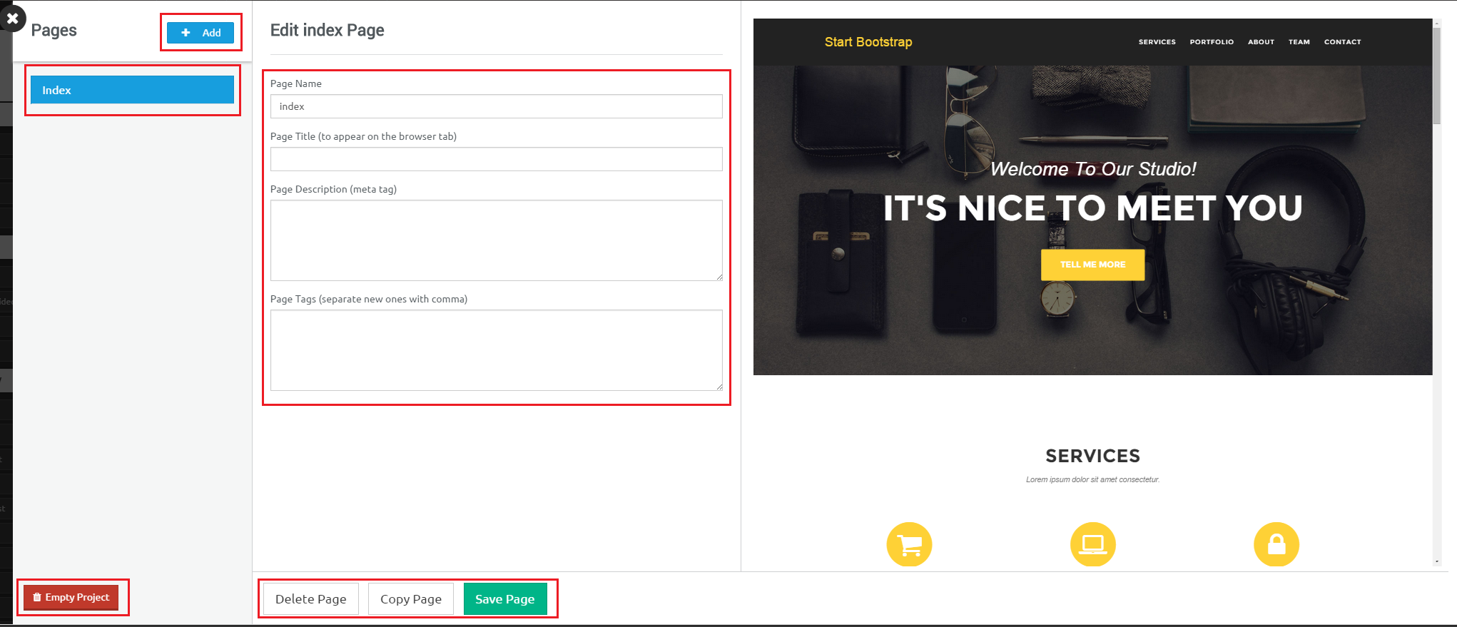Click the laptop service icon

(1092, 544)
